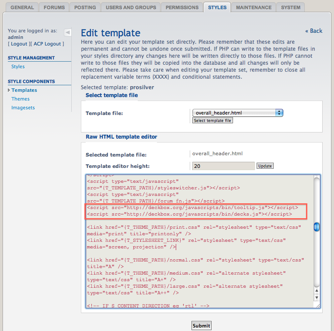Select the Styles tab

[217, 7]
